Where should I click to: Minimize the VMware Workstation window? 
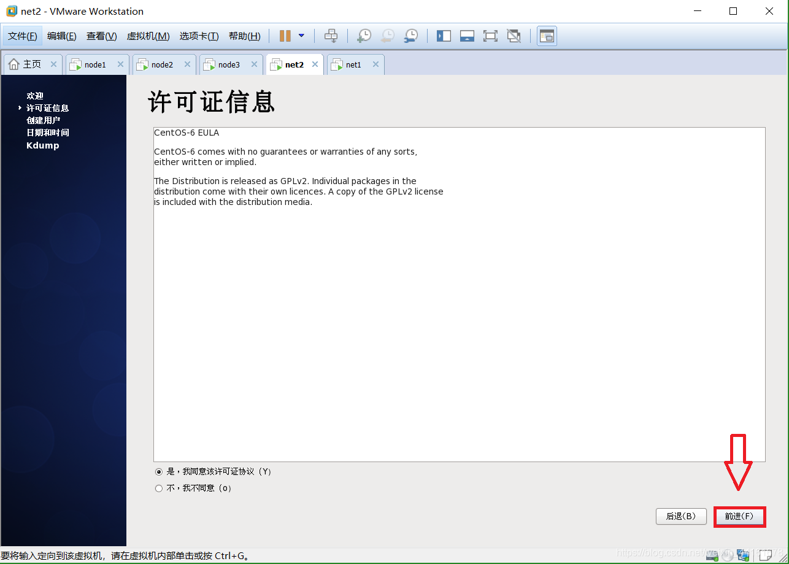697,11
